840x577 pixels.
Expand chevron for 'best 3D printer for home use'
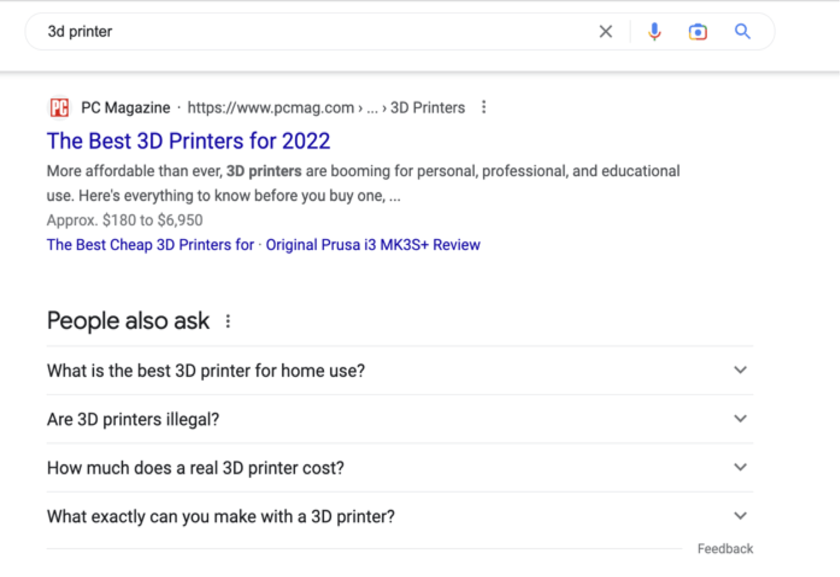740,370
